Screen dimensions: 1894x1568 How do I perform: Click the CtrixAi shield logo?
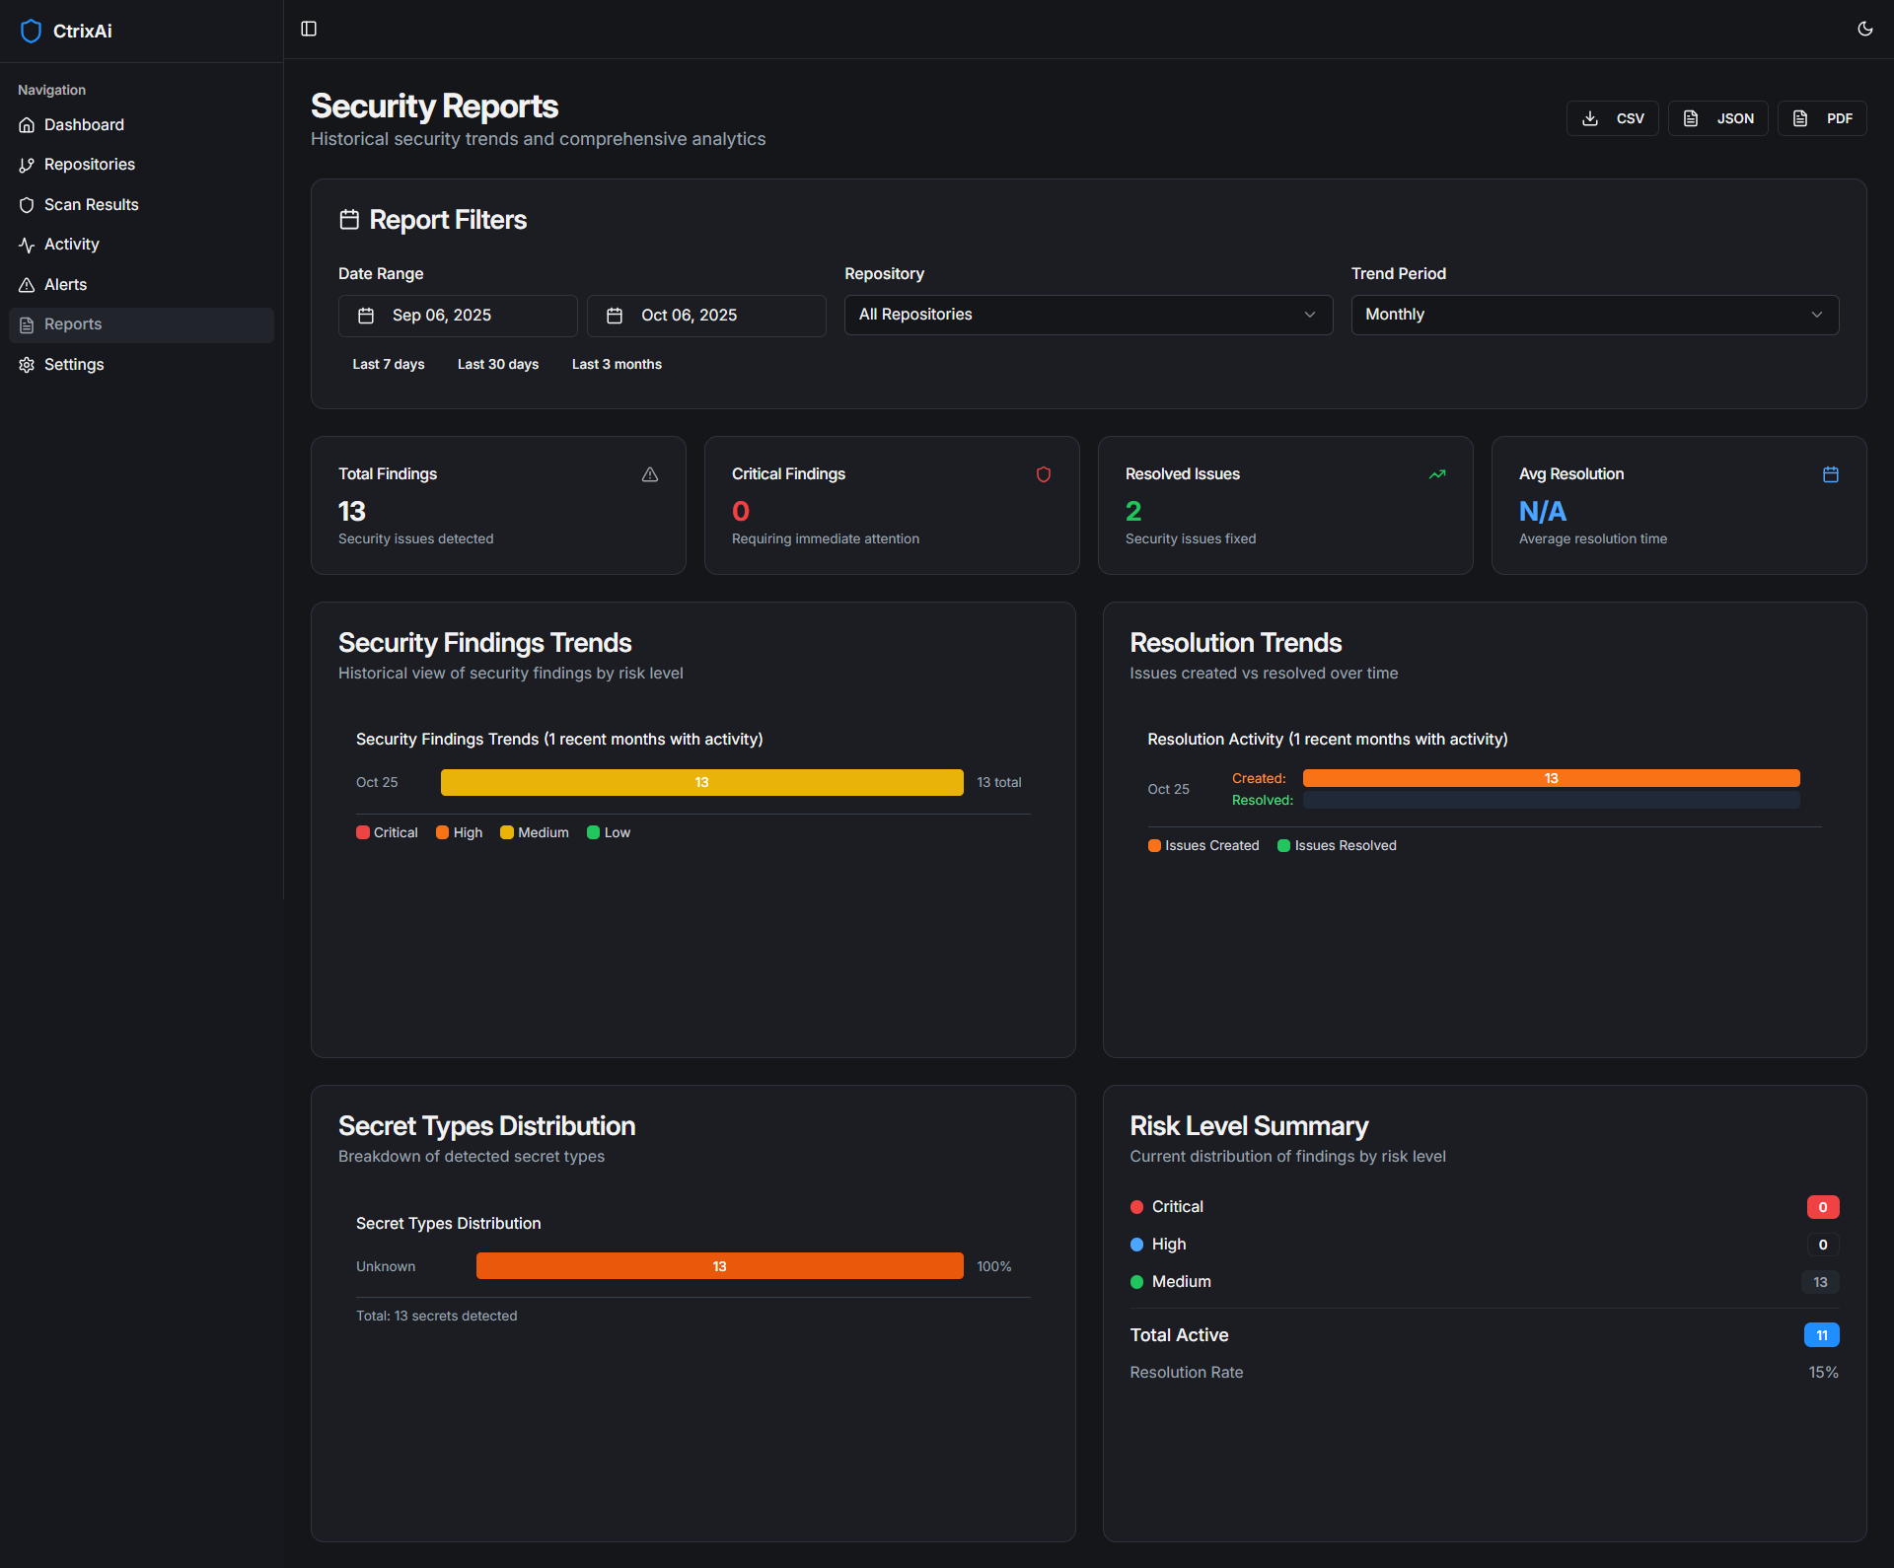point(31,31)
